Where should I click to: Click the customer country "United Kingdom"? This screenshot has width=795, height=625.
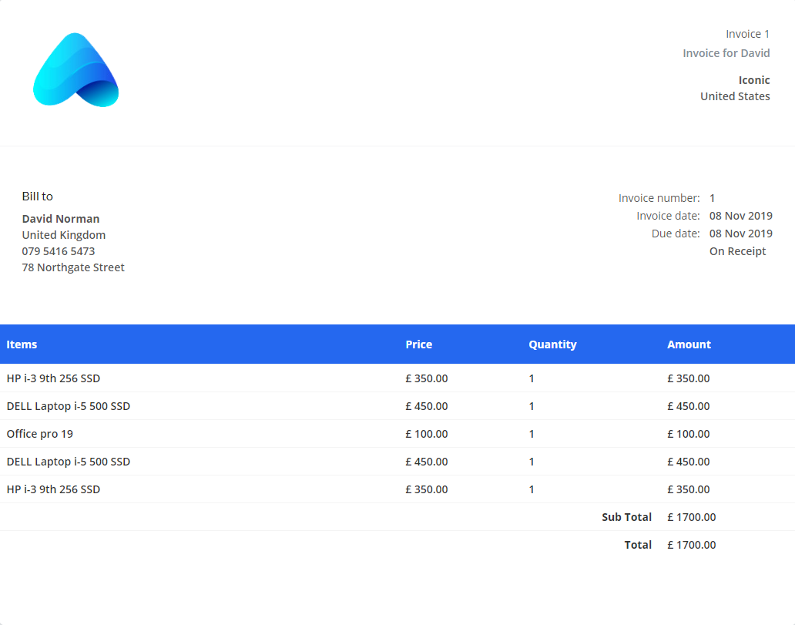click(x=63, y=235)
